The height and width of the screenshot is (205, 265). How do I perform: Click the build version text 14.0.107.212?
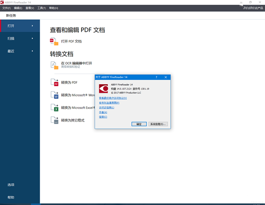124,89
